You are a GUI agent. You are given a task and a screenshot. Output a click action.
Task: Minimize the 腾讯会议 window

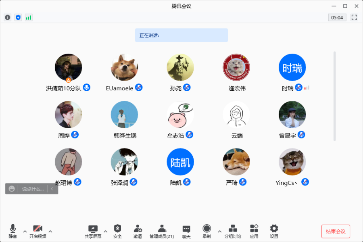[334, 6]
